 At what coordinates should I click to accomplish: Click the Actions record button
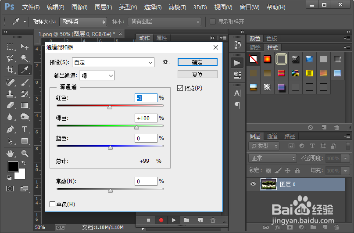pos(161,220)
